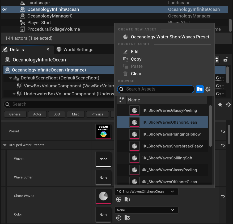233x224 pixels.
Task: Click the Ocean Preset thumbnail
Action: 103,131
